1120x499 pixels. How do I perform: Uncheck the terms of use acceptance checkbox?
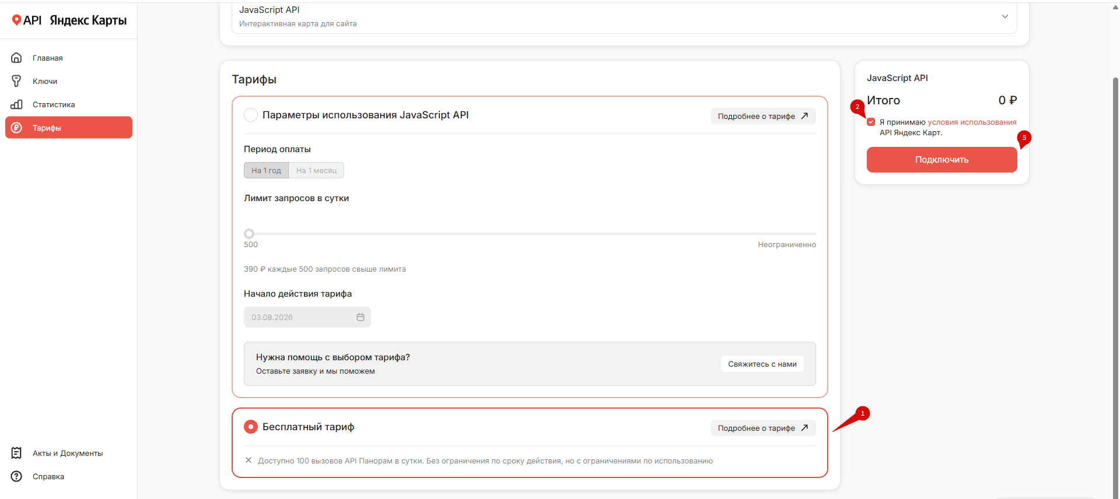(871, 122)
